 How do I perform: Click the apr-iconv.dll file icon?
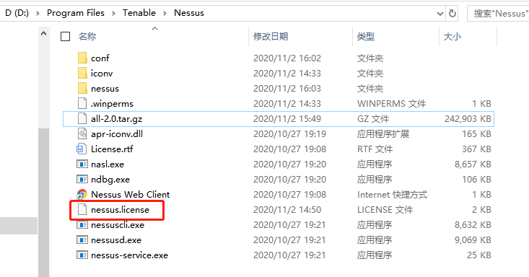(82, 134)
